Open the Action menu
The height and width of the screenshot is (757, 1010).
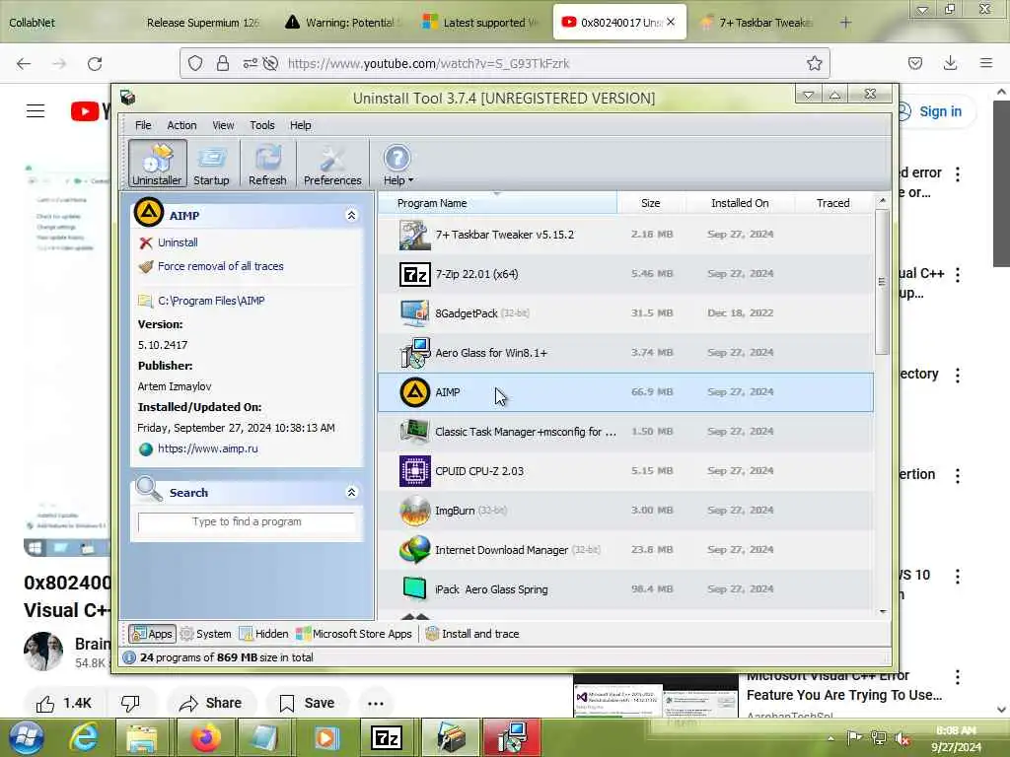tap(181, 125)
